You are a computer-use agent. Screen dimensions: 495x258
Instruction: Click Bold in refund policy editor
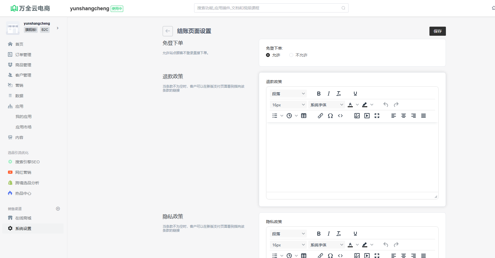pos(319,94)
